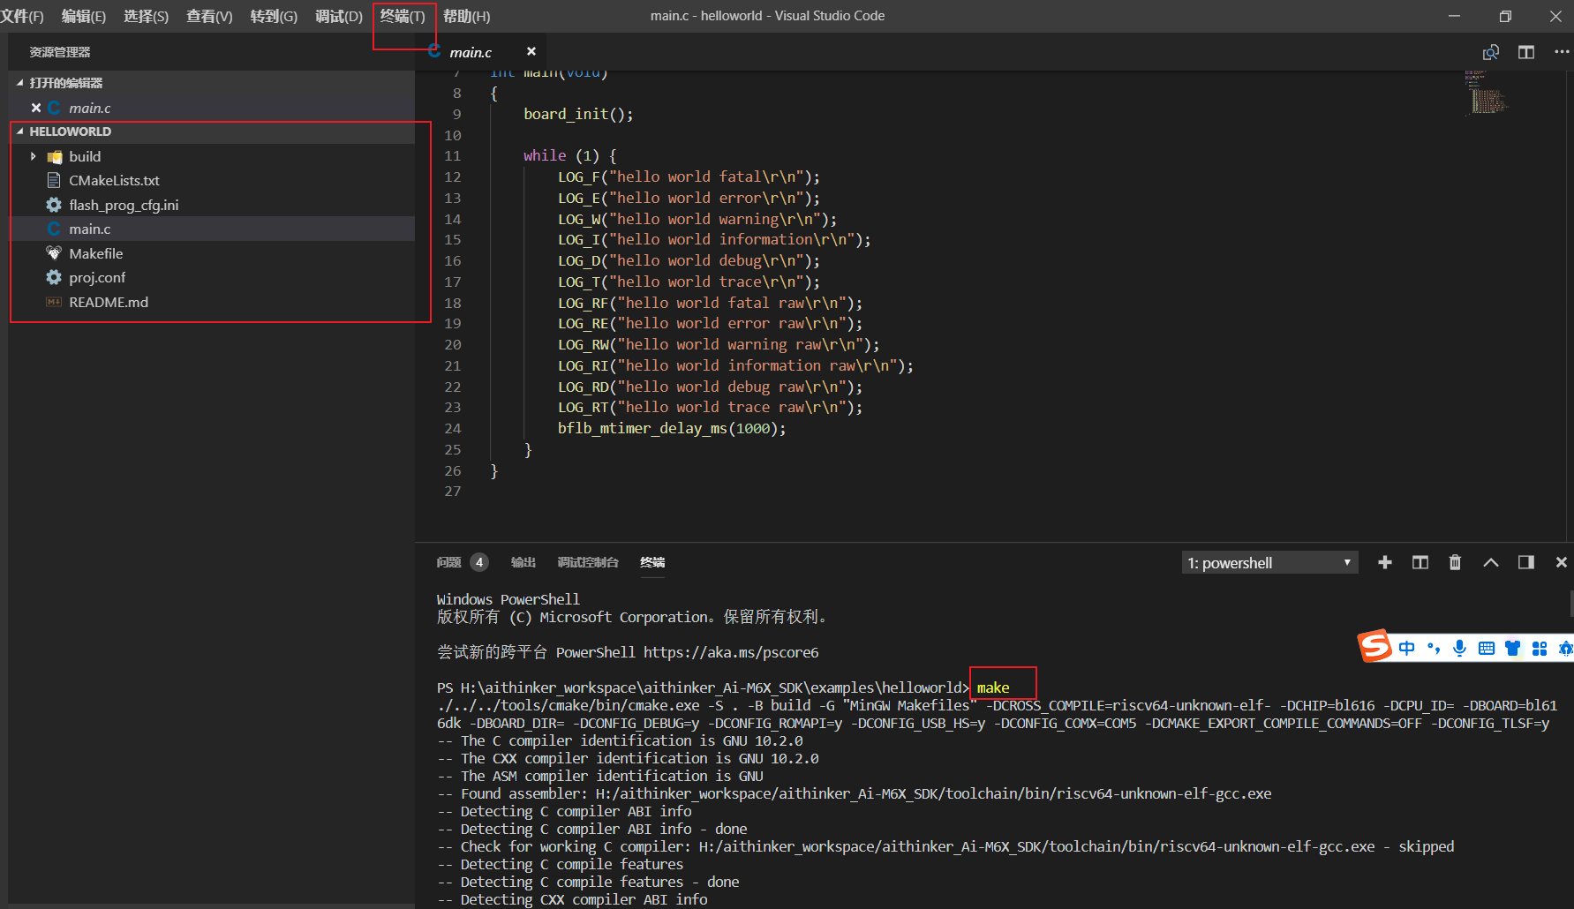Click the terminal scrollbar
Screen dimensions: 1574x909
(x=1570, y=605)
